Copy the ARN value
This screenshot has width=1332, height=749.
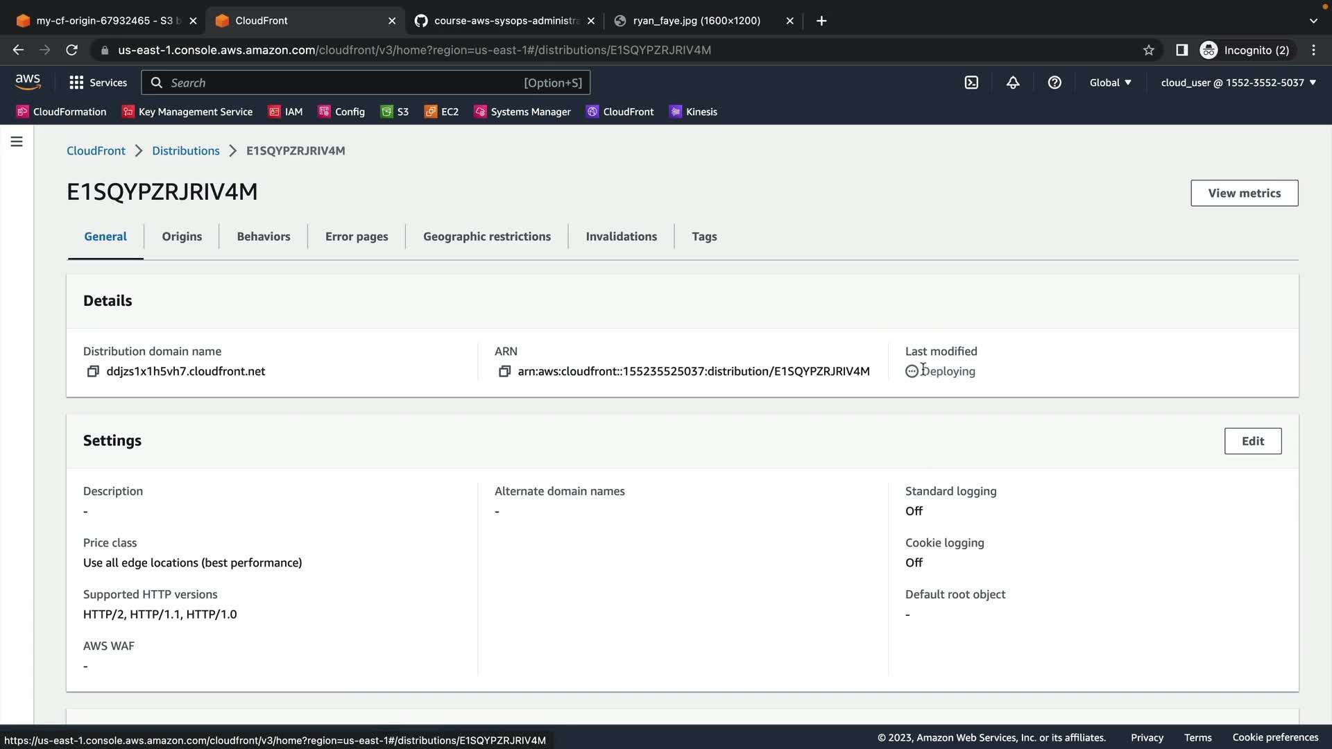tap(504, 372)
